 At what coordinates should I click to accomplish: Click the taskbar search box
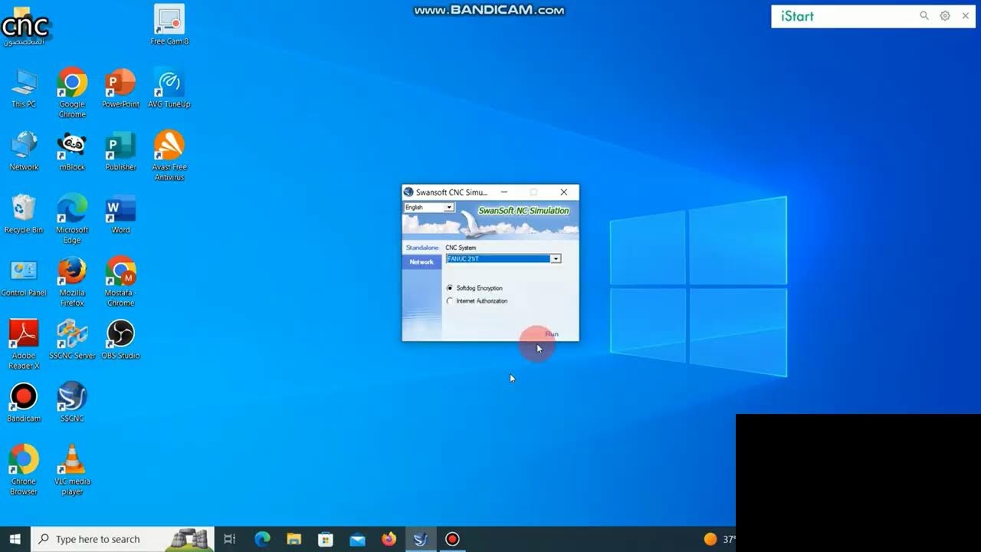point(122,539)
